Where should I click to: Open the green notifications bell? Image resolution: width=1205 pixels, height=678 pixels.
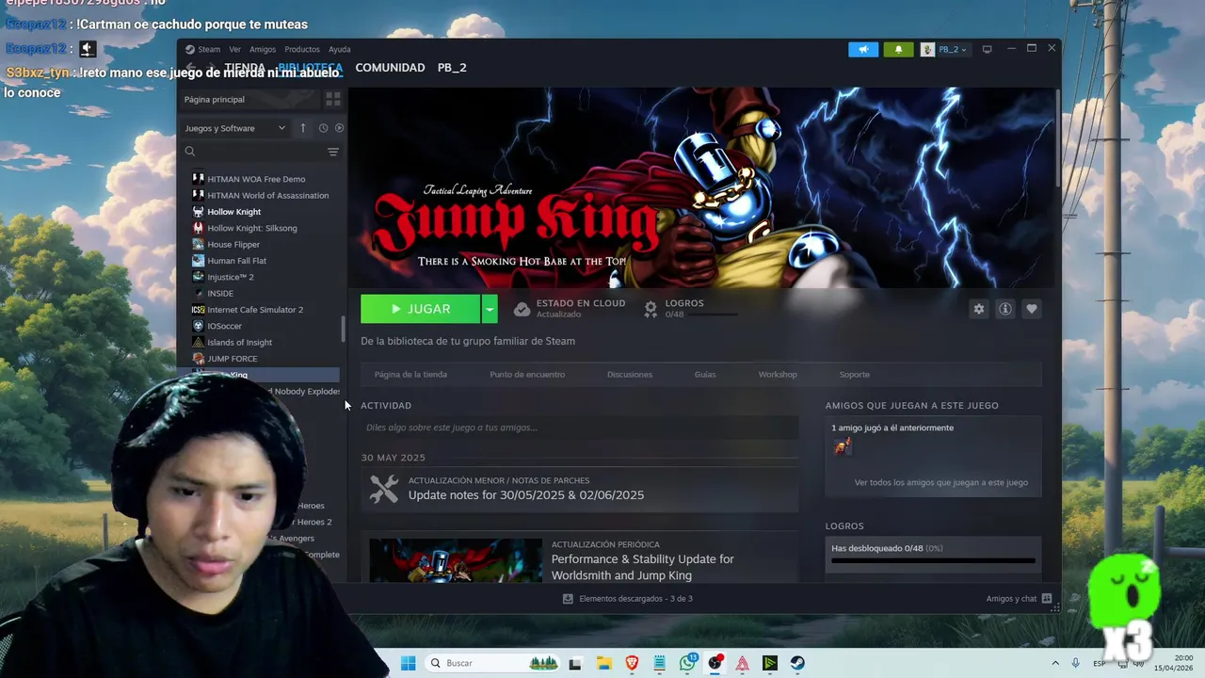click(x=898, y=49)
